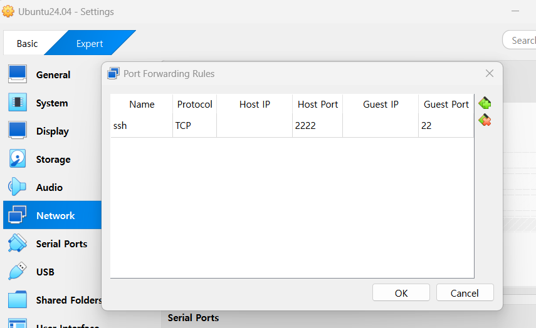Open Serial Ports settings category
This screenshot has height=328, width=536.
point(52,243)
